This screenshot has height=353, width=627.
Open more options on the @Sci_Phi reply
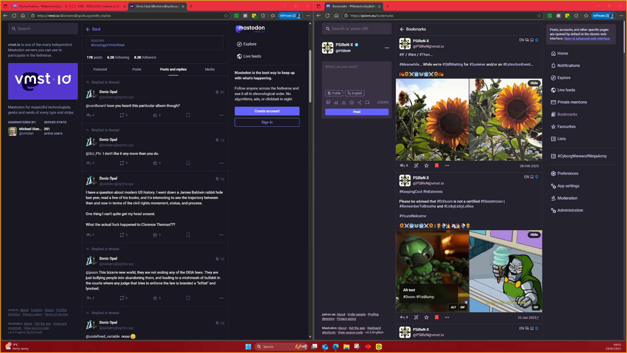click(x=221, y=163)
